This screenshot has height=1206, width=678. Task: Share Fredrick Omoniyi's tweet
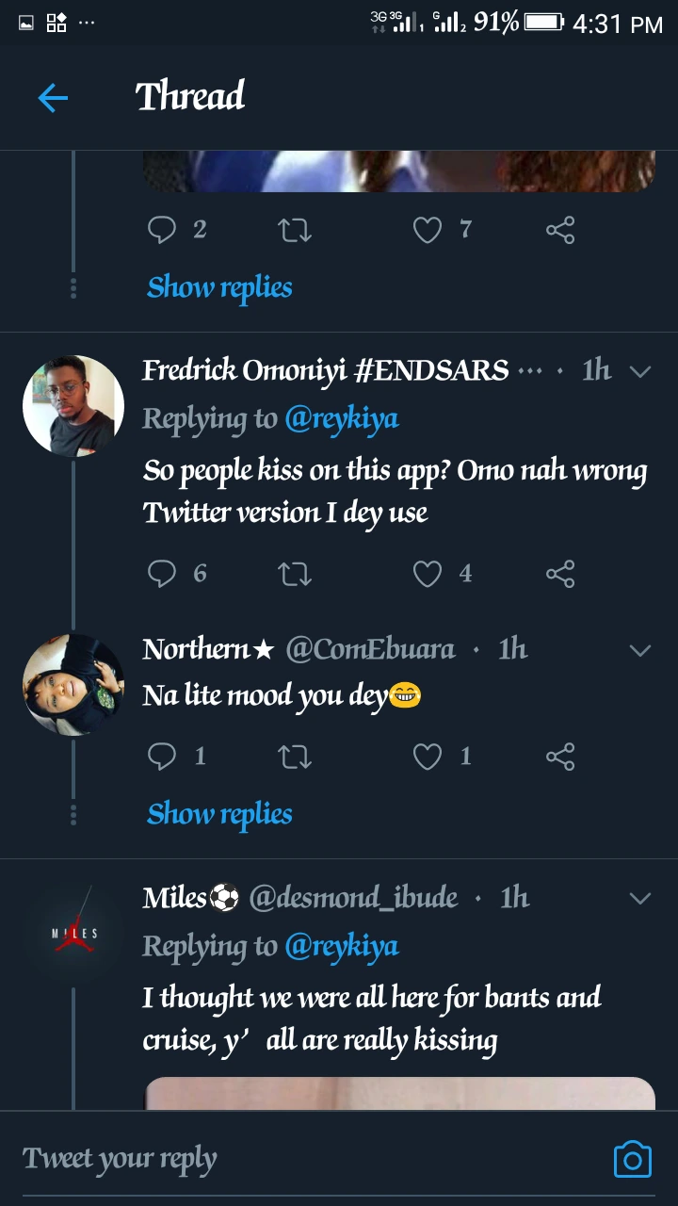(x=560, y=573)
